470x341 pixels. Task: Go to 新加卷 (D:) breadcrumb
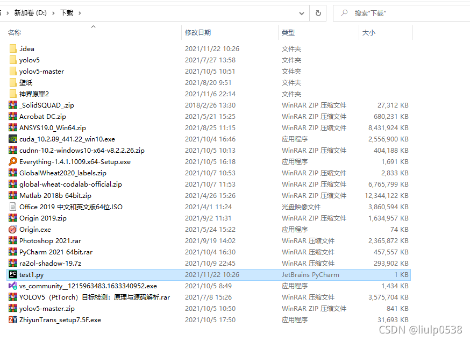[31, 13]
